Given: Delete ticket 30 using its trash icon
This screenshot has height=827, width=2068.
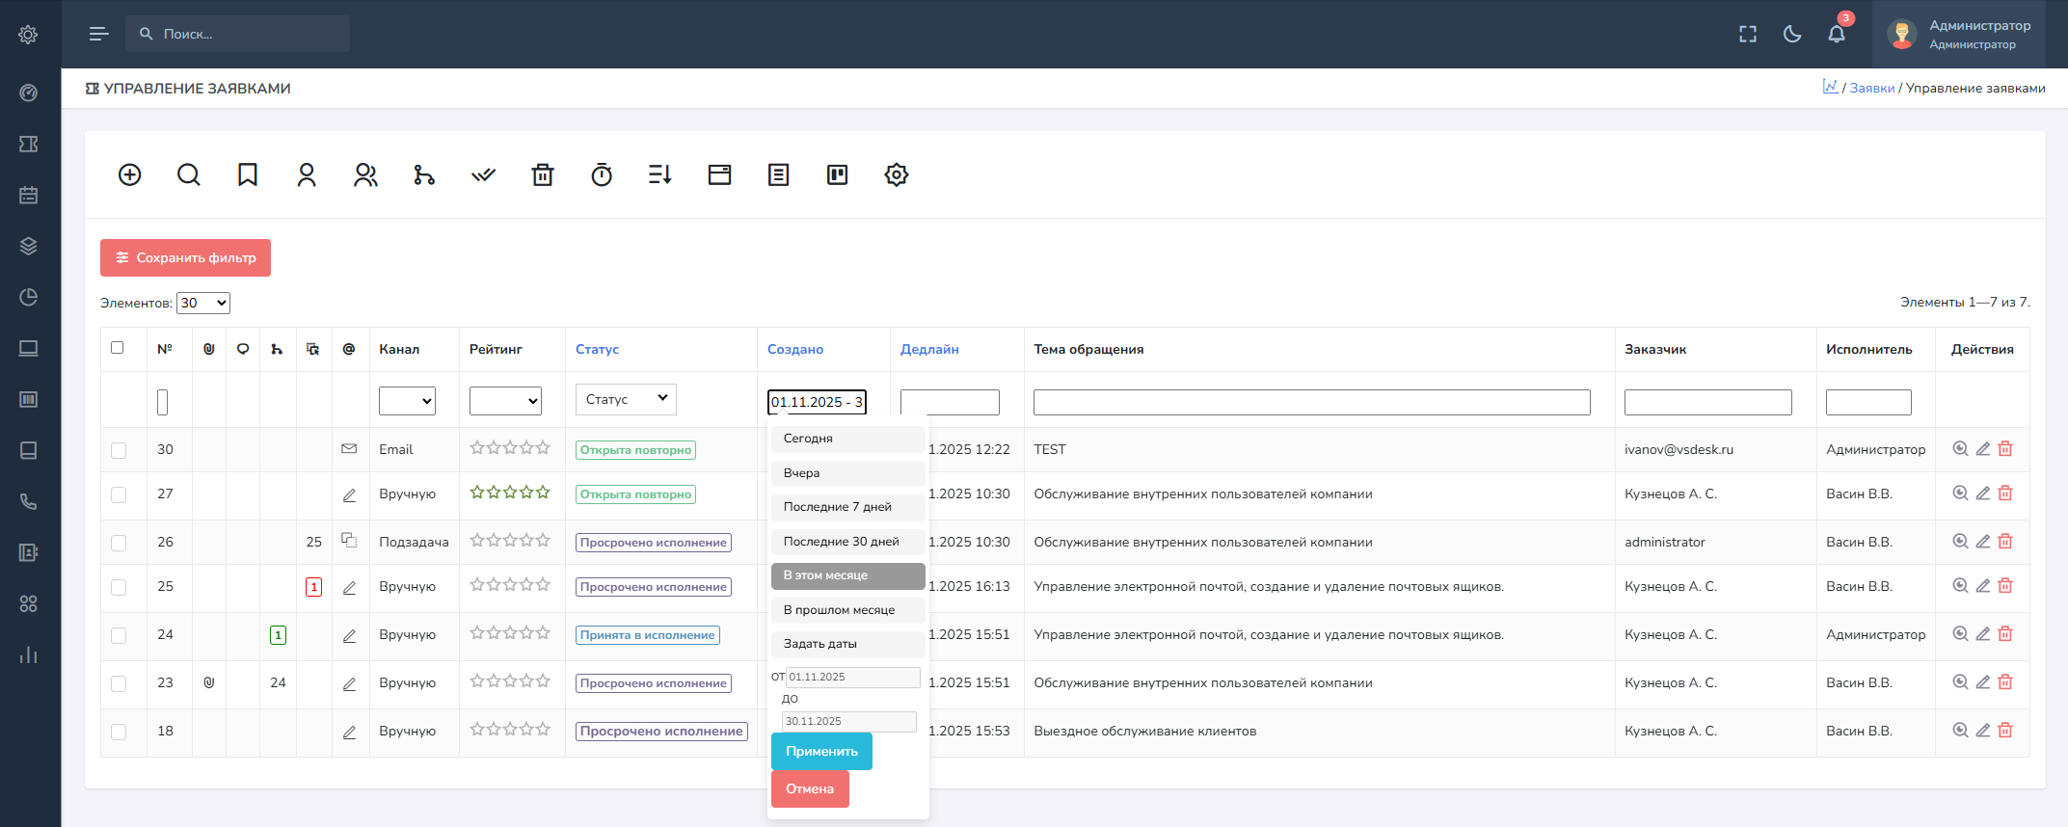Looking at the screenshot, I should click(x=2005, y=449).
